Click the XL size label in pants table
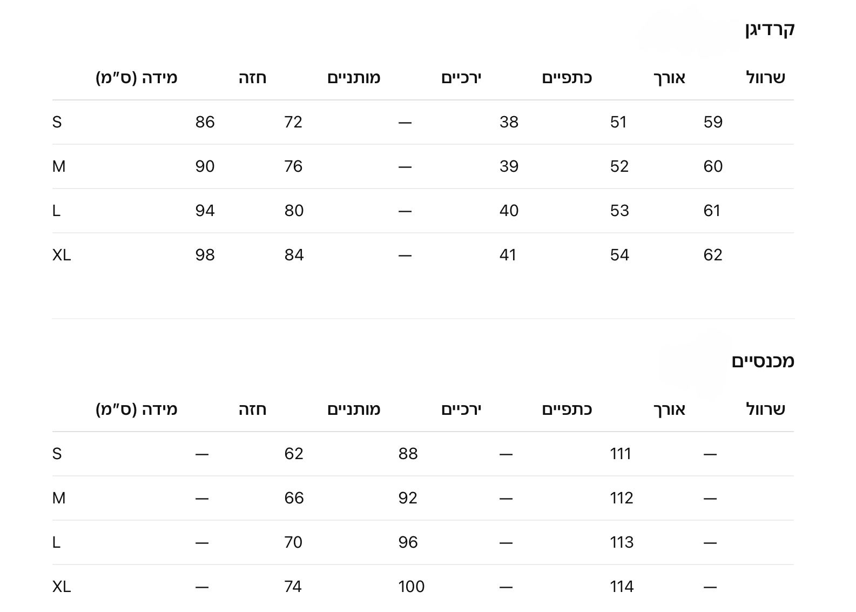The height and width of the screenshot is (612, 856). (x=62, y=587)
